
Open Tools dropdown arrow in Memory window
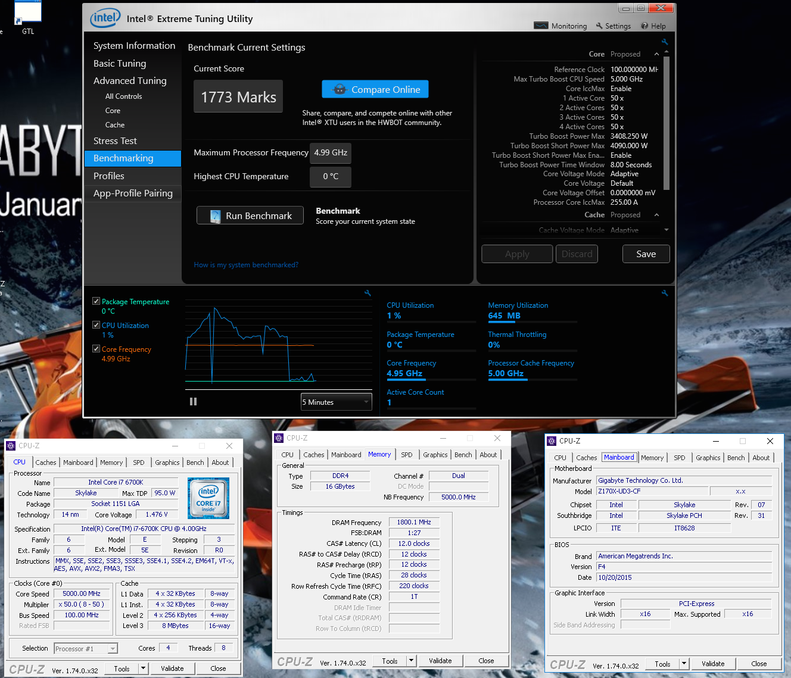[x=411, y=660]
